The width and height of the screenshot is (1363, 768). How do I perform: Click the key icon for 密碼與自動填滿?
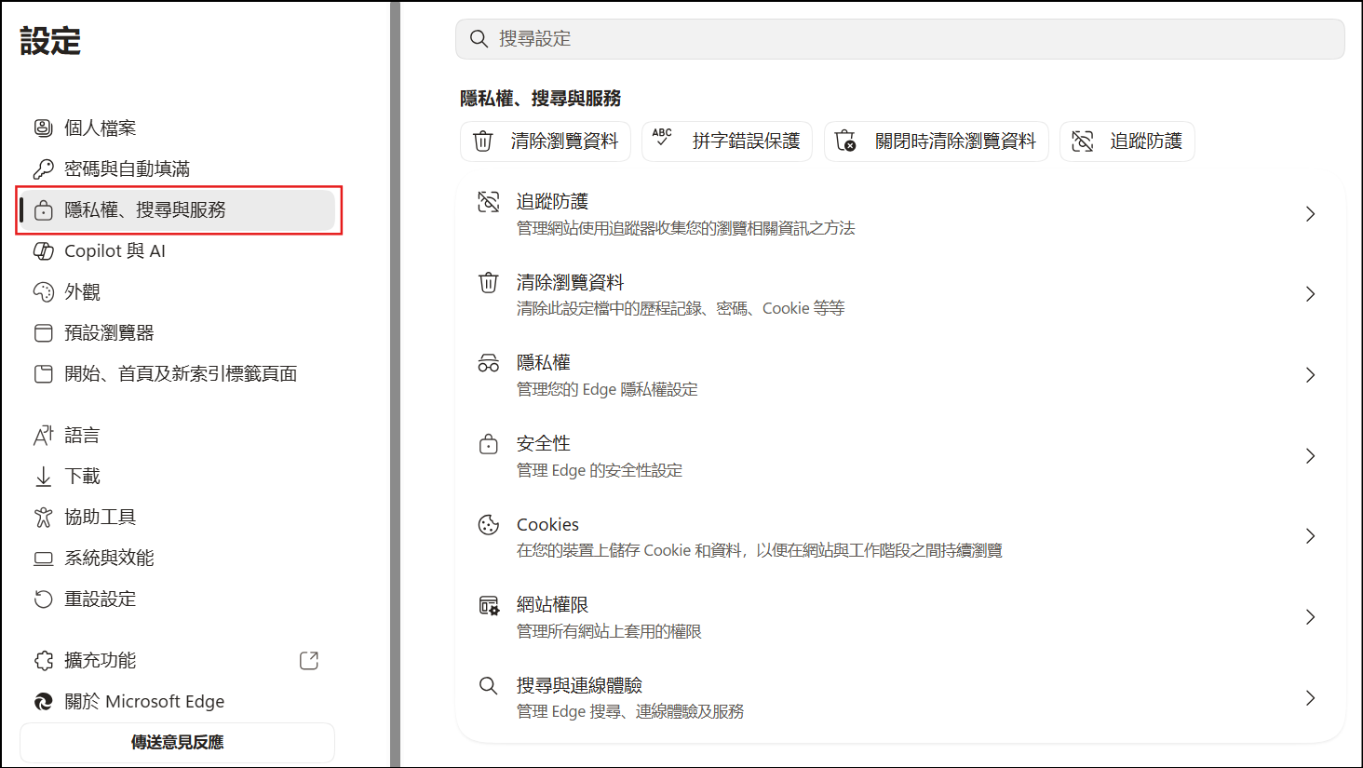click(43, 168)
